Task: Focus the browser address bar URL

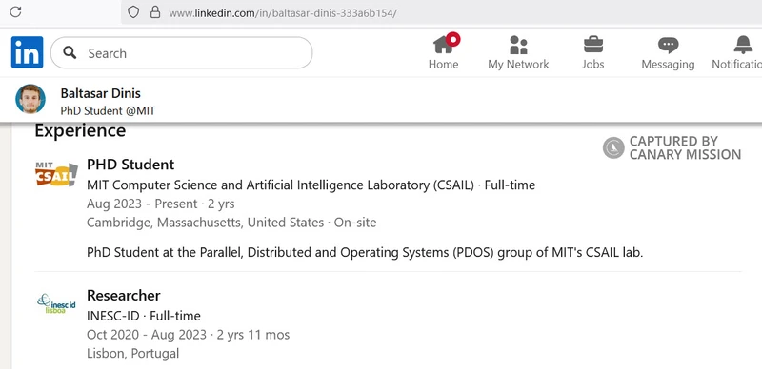Action: coord(283,13)
